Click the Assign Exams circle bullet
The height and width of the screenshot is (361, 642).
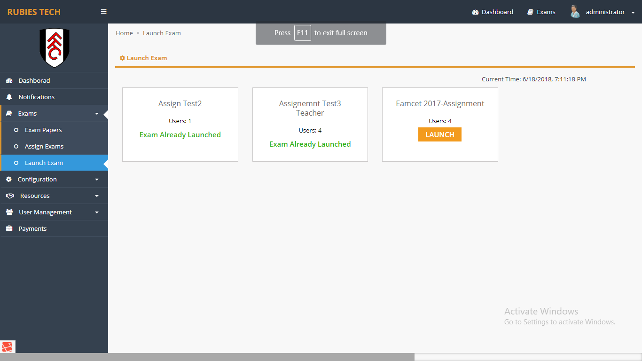point(16,147)
